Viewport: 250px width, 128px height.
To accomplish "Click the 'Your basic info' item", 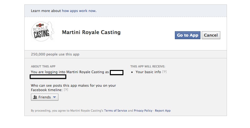I will click(148, 72).
